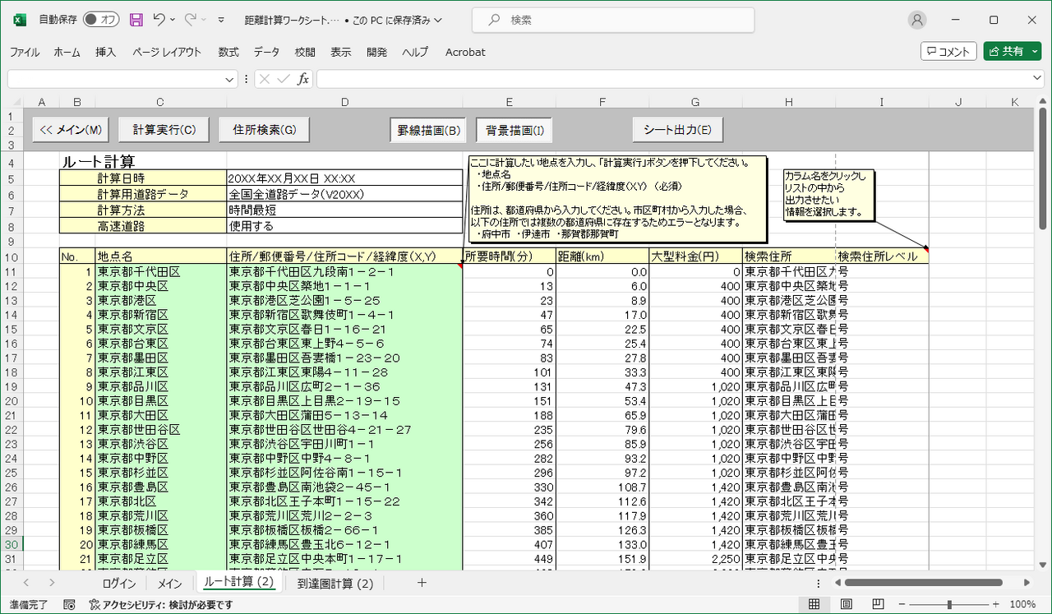This screenshot has height=614, width=1052.
Task: Toggle the 背景描画(I) button
Action: (x=514, y=130)
